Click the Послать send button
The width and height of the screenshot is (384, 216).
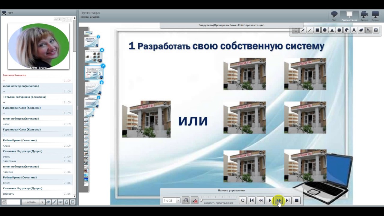[31, 202]
